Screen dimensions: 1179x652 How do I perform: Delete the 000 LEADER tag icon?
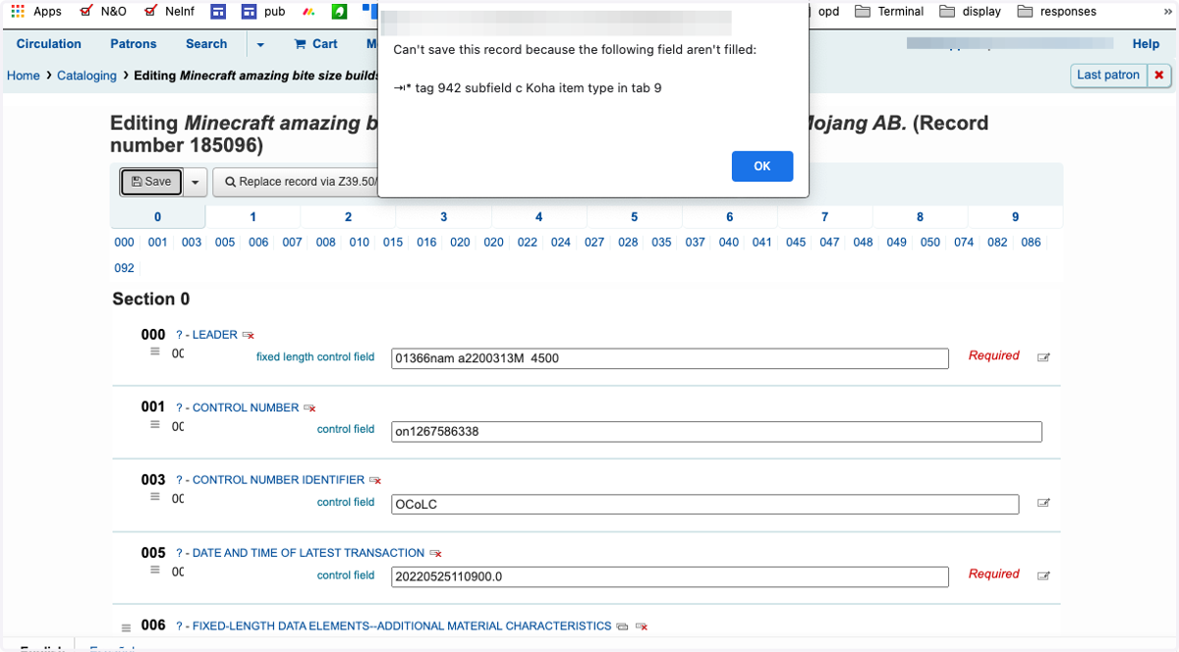pos(249,336)
